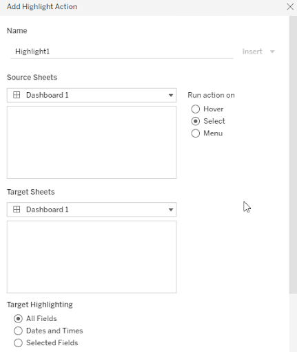This screenshot has width=297, height=352.
Task: Click the Add Highlight Action title bar
Action: [x=143, y=7]
